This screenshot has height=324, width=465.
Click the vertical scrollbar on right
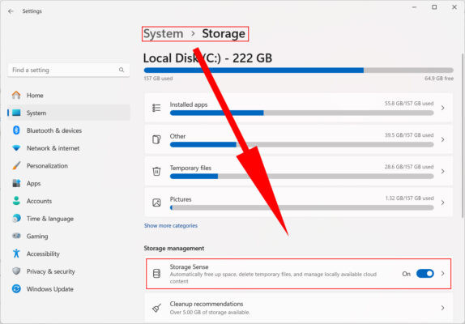coord(463,135)
